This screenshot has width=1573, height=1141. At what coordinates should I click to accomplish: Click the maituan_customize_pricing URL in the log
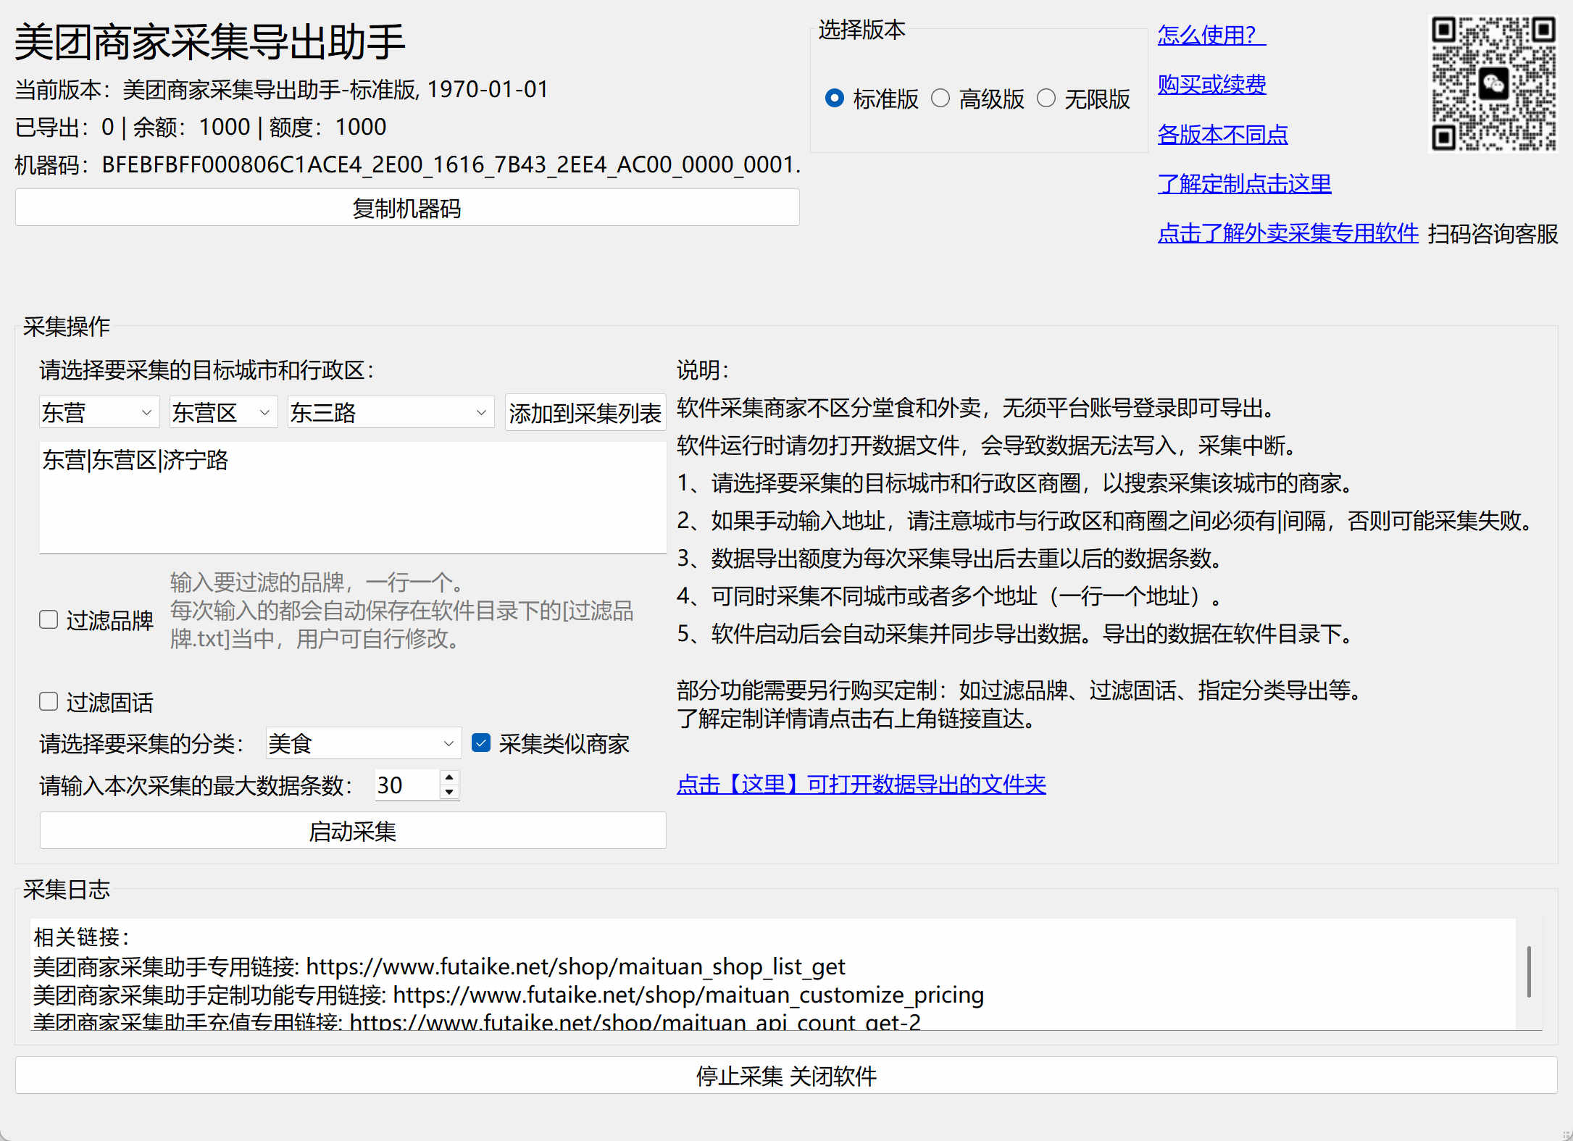[x=688, y=995]
